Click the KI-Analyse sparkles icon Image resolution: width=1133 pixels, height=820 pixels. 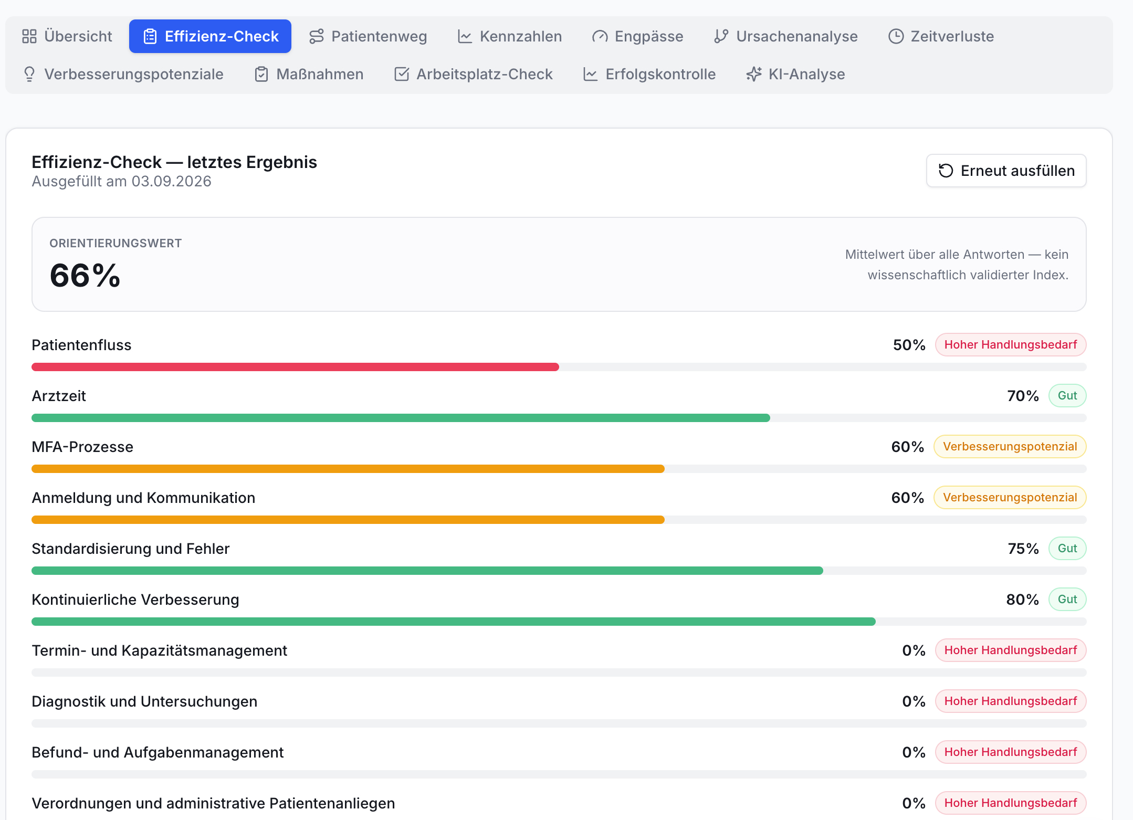pos(754,74)
